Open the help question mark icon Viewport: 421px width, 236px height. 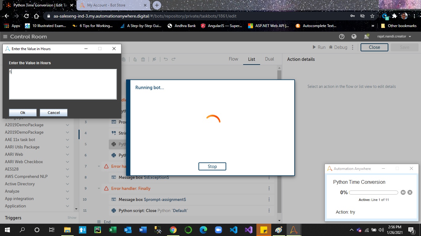pyautogui.click(x=341, y=37)
